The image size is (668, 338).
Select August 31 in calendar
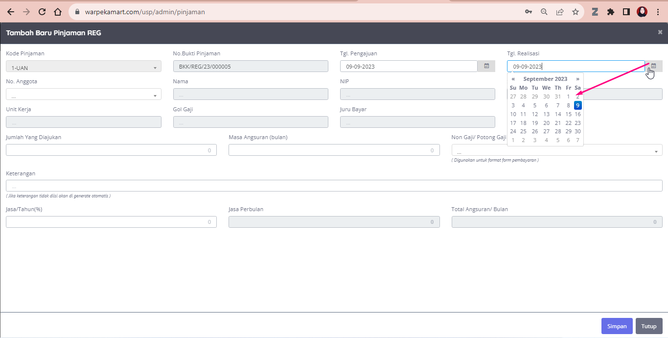pos(558,97)
